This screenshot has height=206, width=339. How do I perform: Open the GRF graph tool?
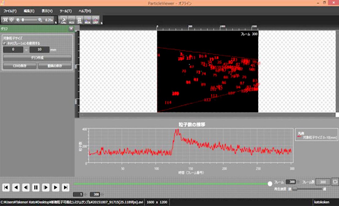coord(95,20)
